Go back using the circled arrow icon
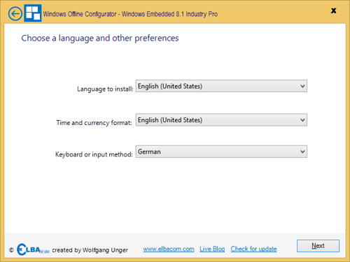Image resolution: width=350 pixels, height=262 pixels. tap(15, 14)
